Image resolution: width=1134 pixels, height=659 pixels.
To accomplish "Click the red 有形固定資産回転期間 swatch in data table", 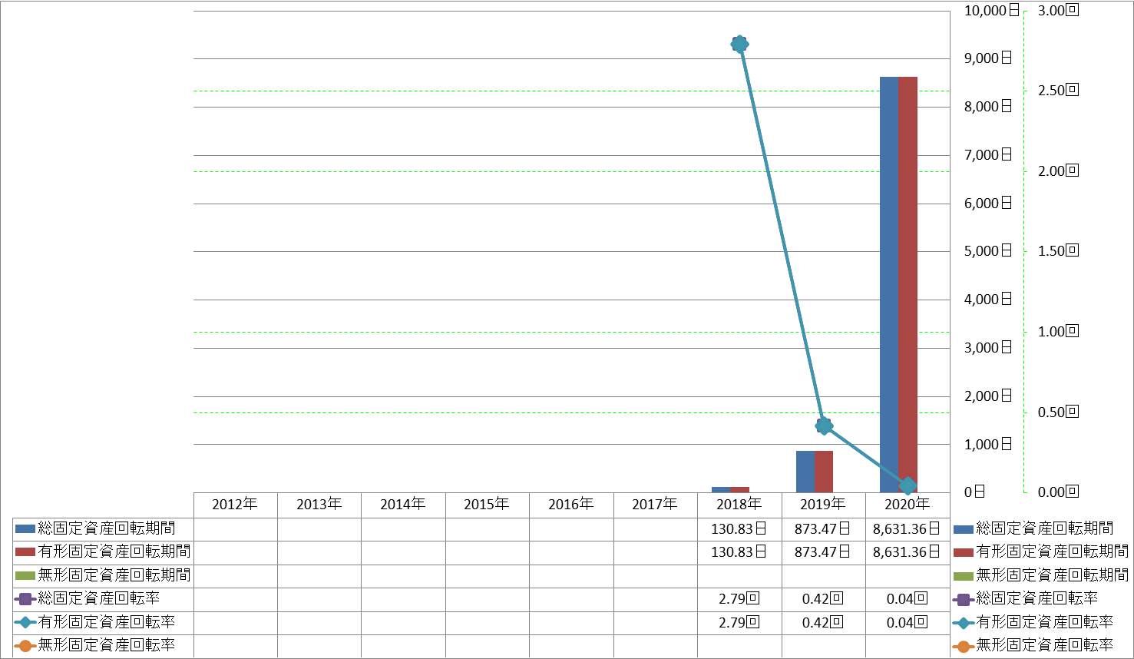I will (x=25, y=551).
